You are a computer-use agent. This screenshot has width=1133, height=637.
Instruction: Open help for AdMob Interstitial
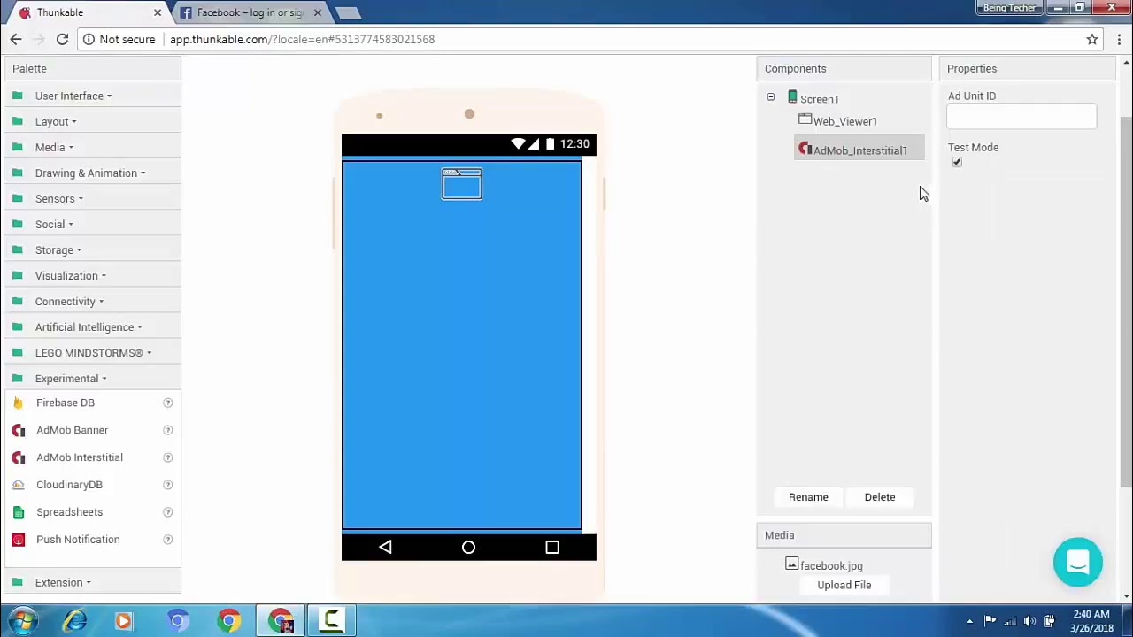click(x=167, y=457)
